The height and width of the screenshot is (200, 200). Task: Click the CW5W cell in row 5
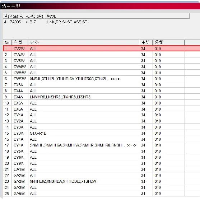tap(20, 73)
